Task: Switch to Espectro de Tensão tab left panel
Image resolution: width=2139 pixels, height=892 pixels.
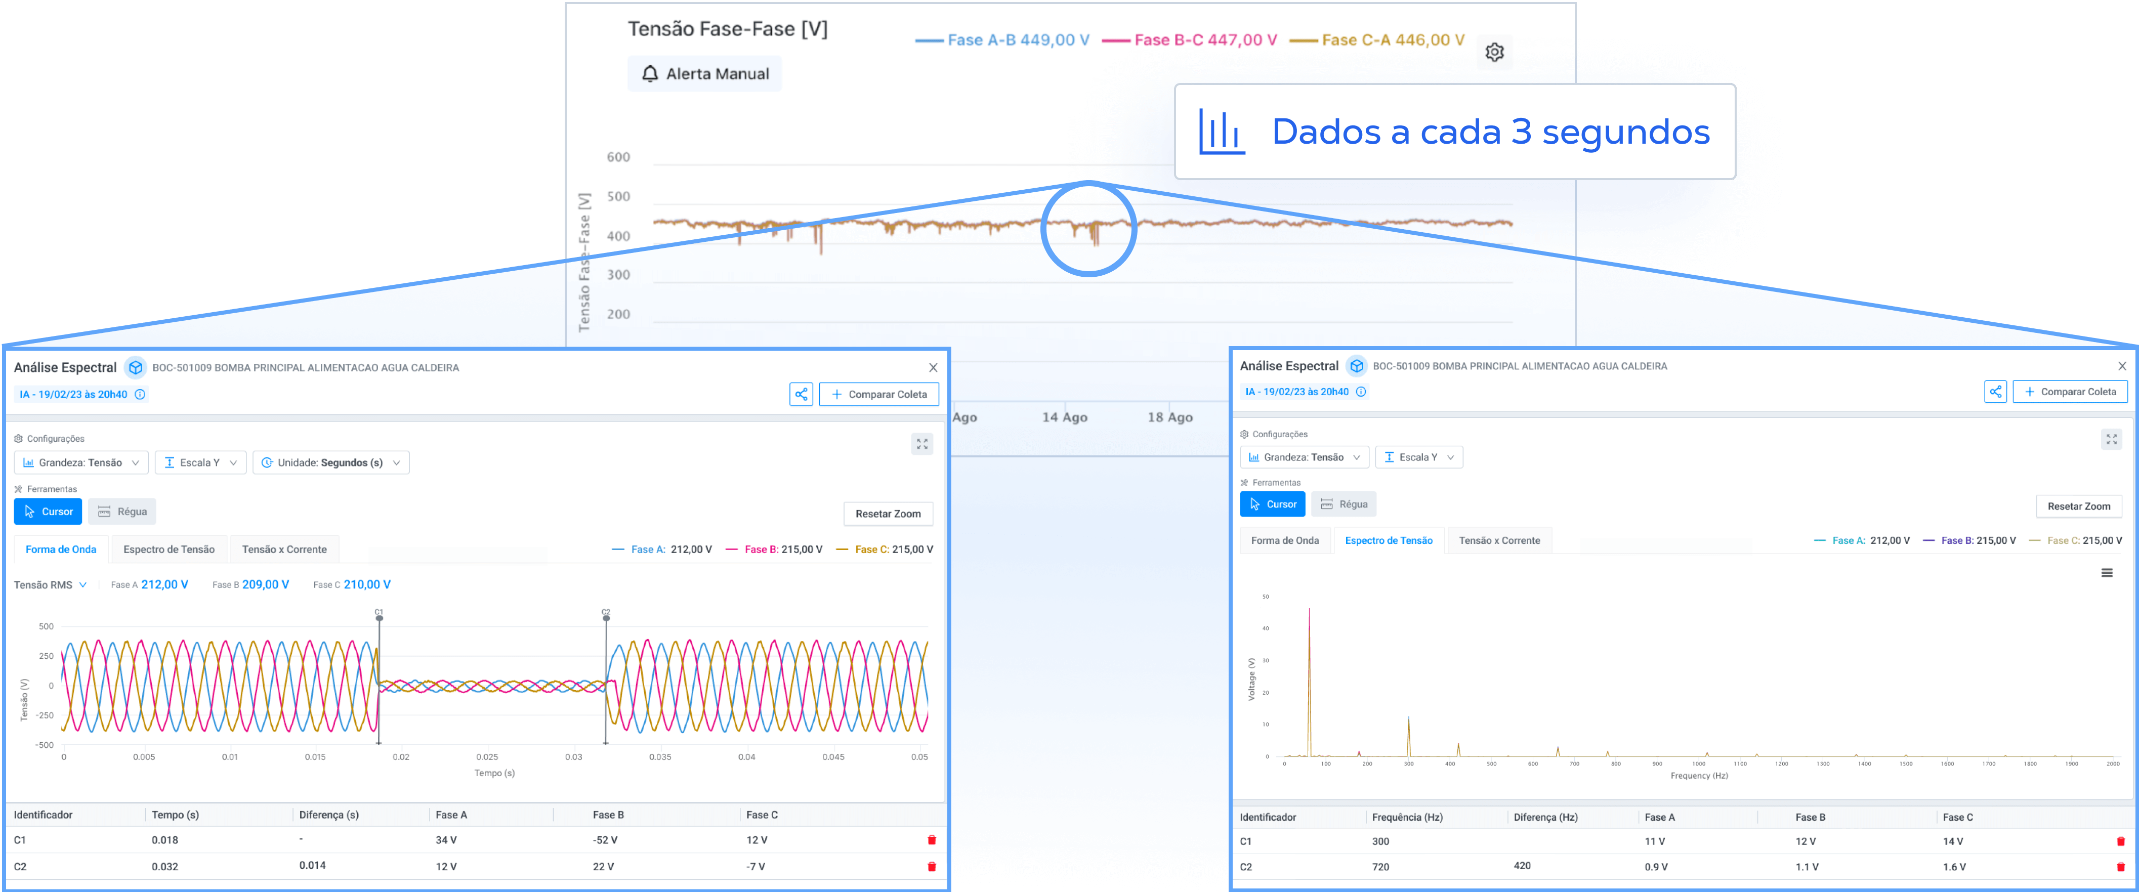Action: tap(169, 549)
